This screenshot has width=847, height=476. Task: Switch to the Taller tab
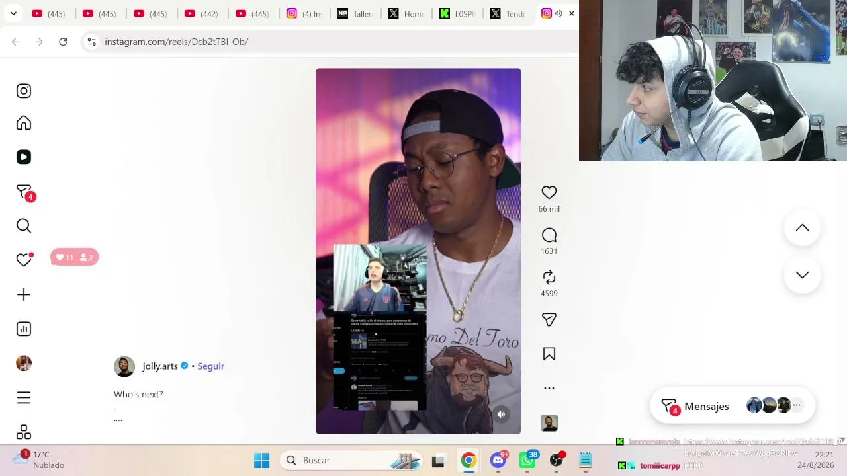(x=355, y=13)
